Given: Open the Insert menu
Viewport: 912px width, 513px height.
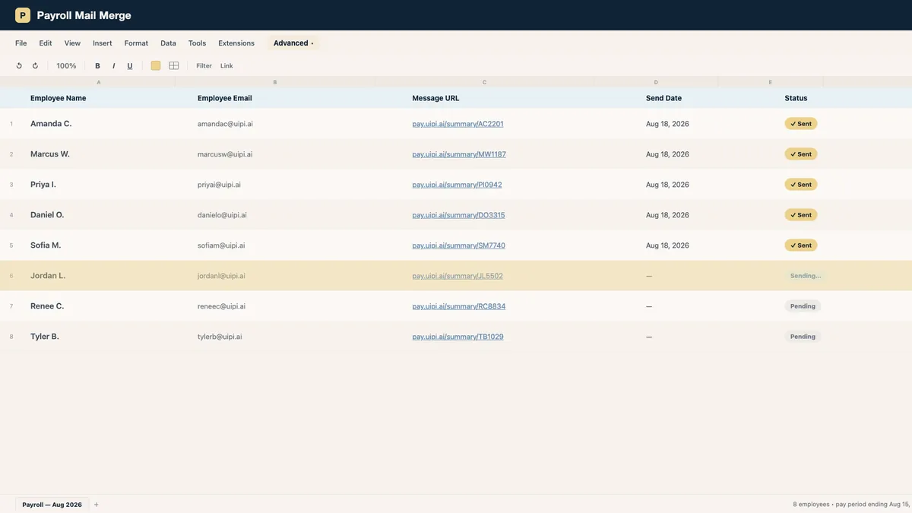Looking at the screenshot, I should pyautogui.click(x=103, y=43).
